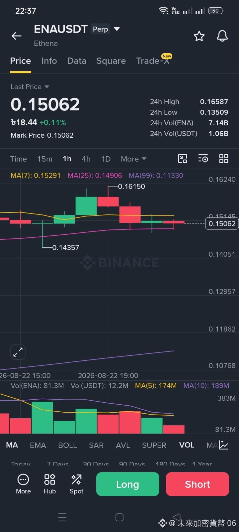This screenshot has height=532, width=239.
Task: Tap the green Long button
Action: point(128,484)
